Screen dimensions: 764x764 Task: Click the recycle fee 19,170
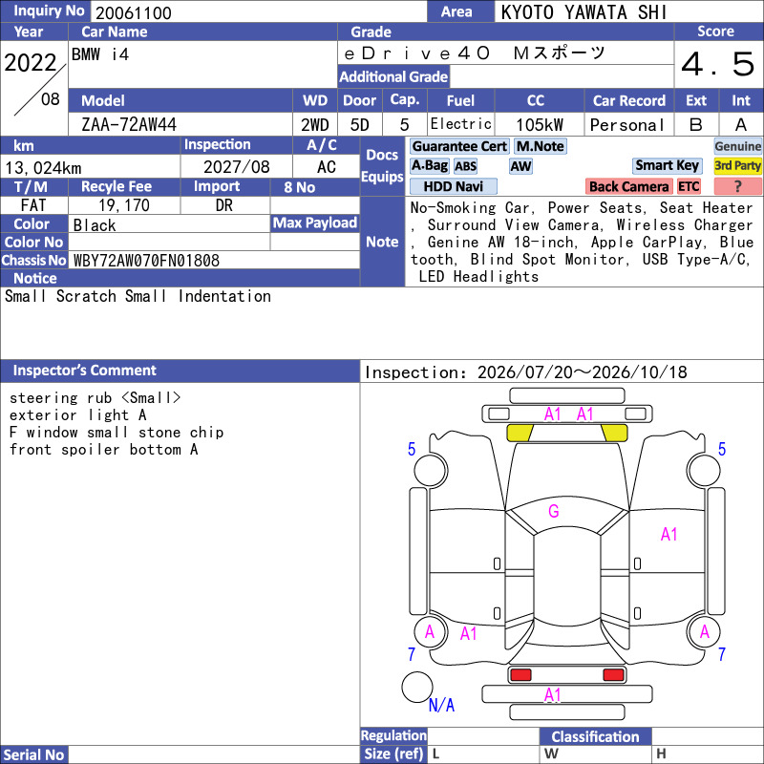(x=124, y=205)
